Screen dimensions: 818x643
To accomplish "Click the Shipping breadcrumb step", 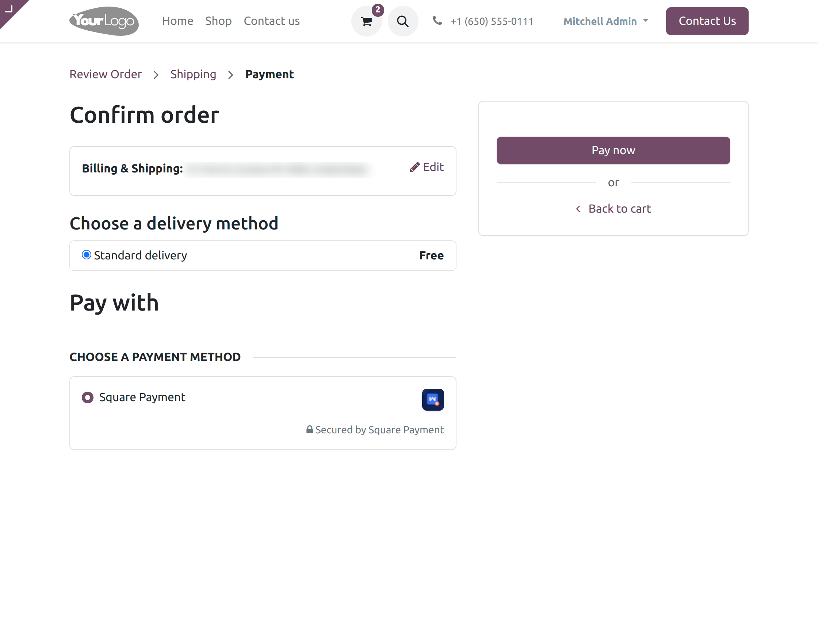I will (x=194, y=74).
